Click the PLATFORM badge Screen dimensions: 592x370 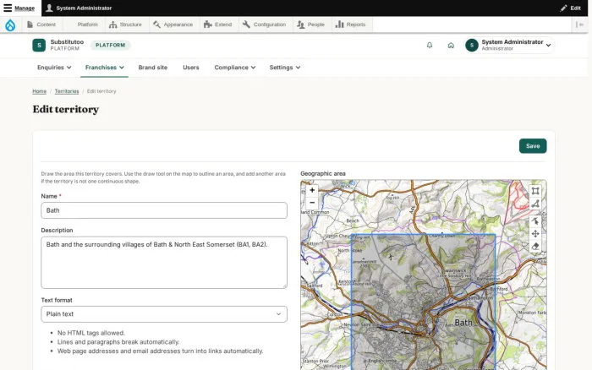point(110,46)
